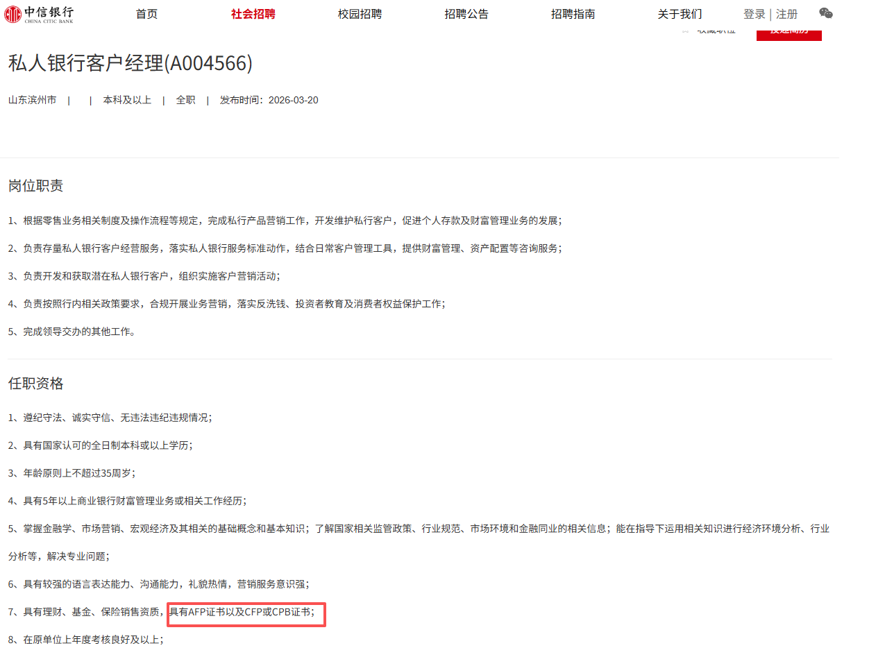
Task: Click the highlighted AFP证书 requirement text
Action: tap(242, 612)
